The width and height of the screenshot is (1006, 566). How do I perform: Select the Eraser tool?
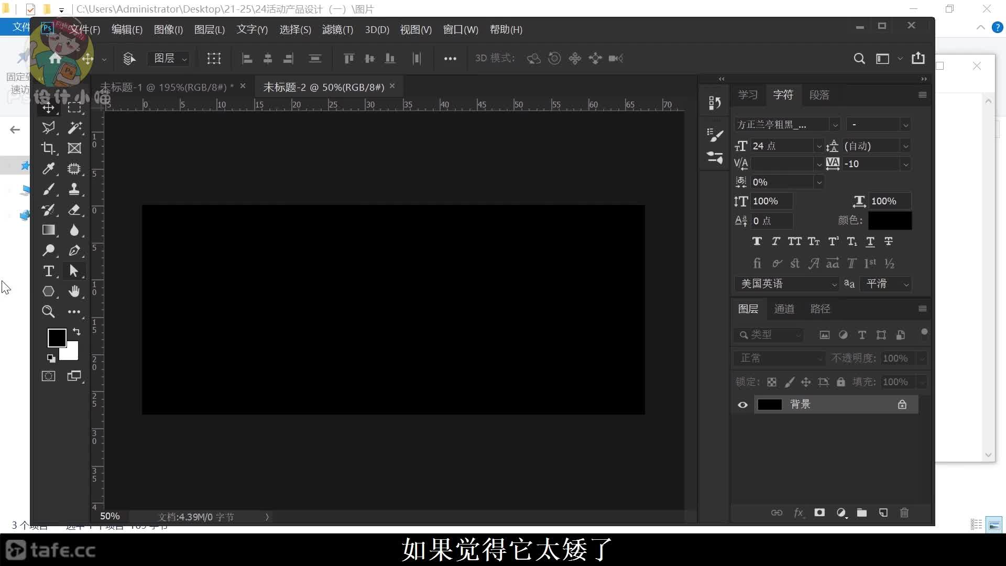click(74, 210)
